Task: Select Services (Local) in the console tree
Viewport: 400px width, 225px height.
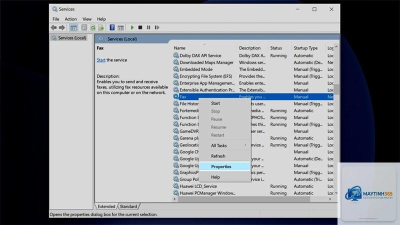Action: coord(69,38)
